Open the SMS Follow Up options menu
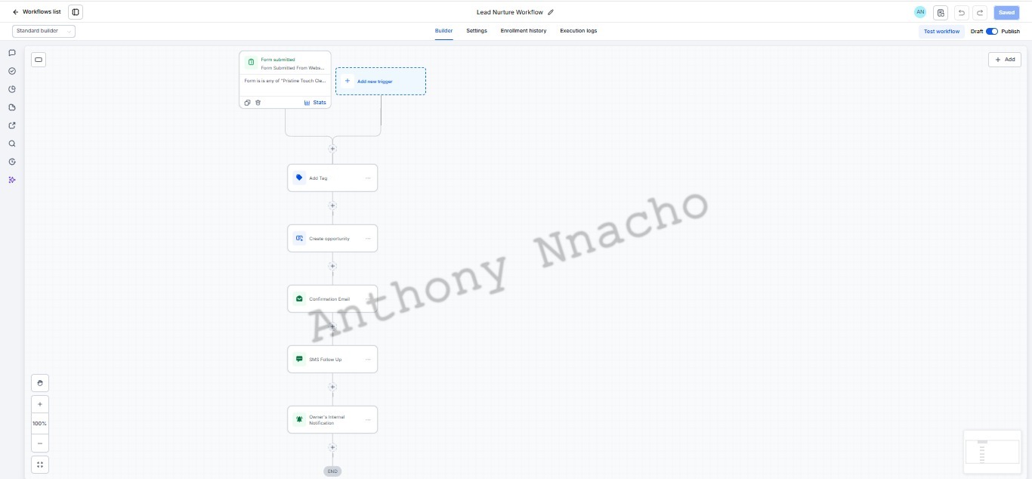The height and width of the screenshot is (479, 1032). pyautogui.click(x=368, y=360)
